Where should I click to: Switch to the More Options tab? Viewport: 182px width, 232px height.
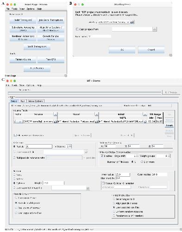(x=36, y=101)
